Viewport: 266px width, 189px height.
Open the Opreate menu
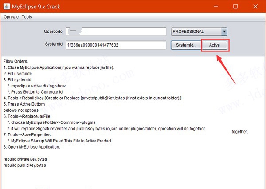point(11,17)
